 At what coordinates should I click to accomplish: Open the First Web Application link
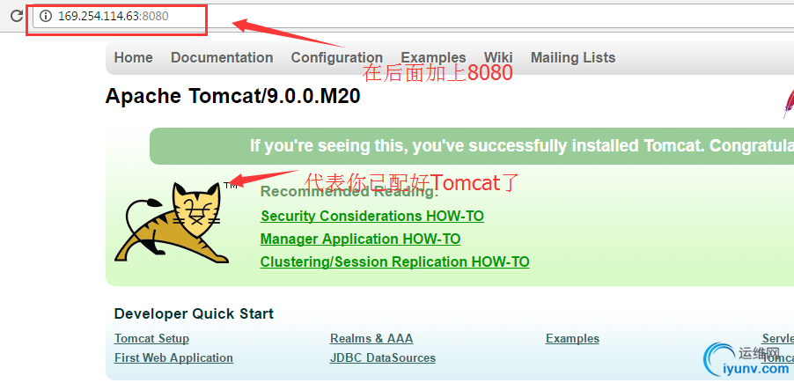coord(173,357)
